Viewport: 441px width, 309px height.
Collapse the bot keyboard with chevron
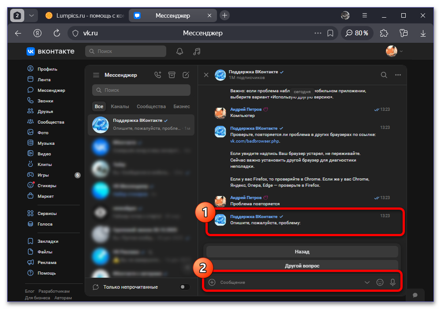point(367,282)
